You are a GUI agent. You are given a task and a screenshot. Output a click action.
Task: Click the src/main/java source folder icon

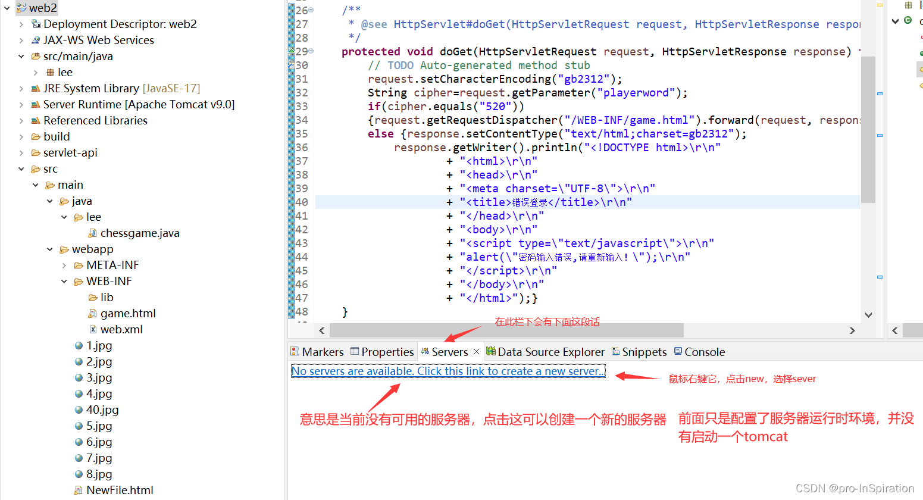pos(36,56)
